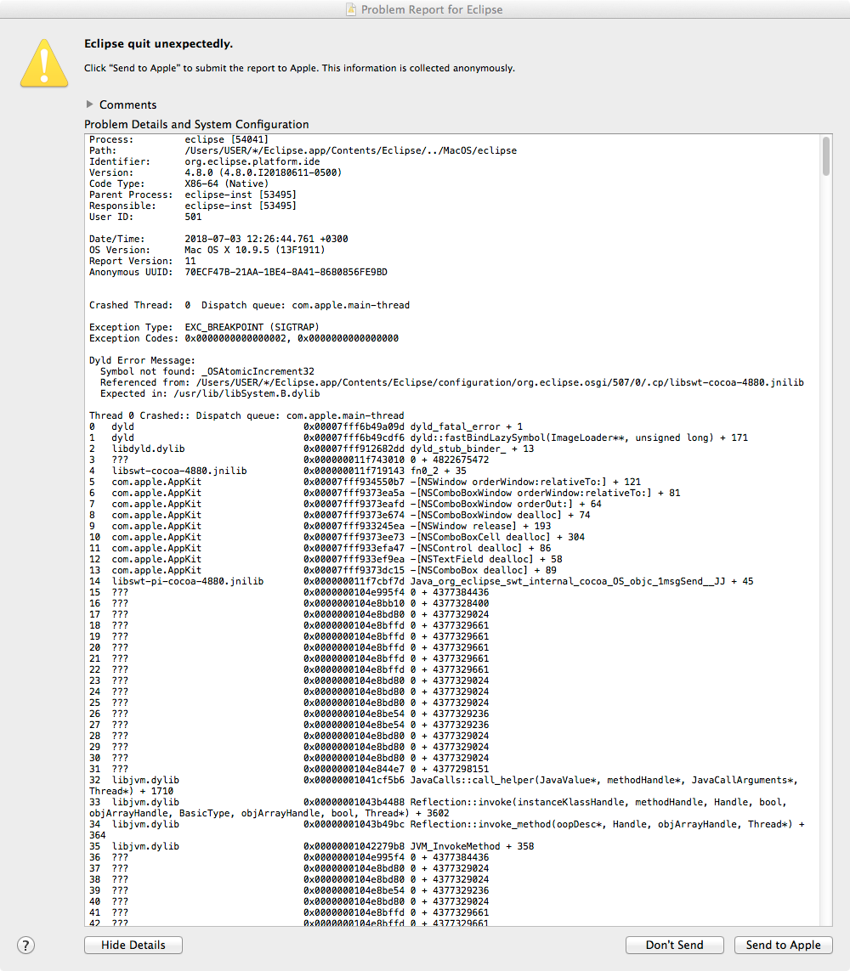Screen dimensions: 850x971
Task: Click frame 12 '-[NSTextField dealloc] + 58'
Action: [x=326, y=559]
